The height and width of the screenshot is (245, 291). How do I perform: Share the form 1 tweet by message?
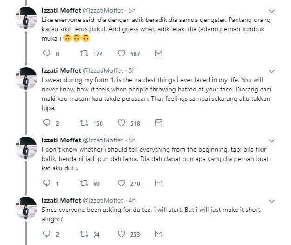pos(158,123)
